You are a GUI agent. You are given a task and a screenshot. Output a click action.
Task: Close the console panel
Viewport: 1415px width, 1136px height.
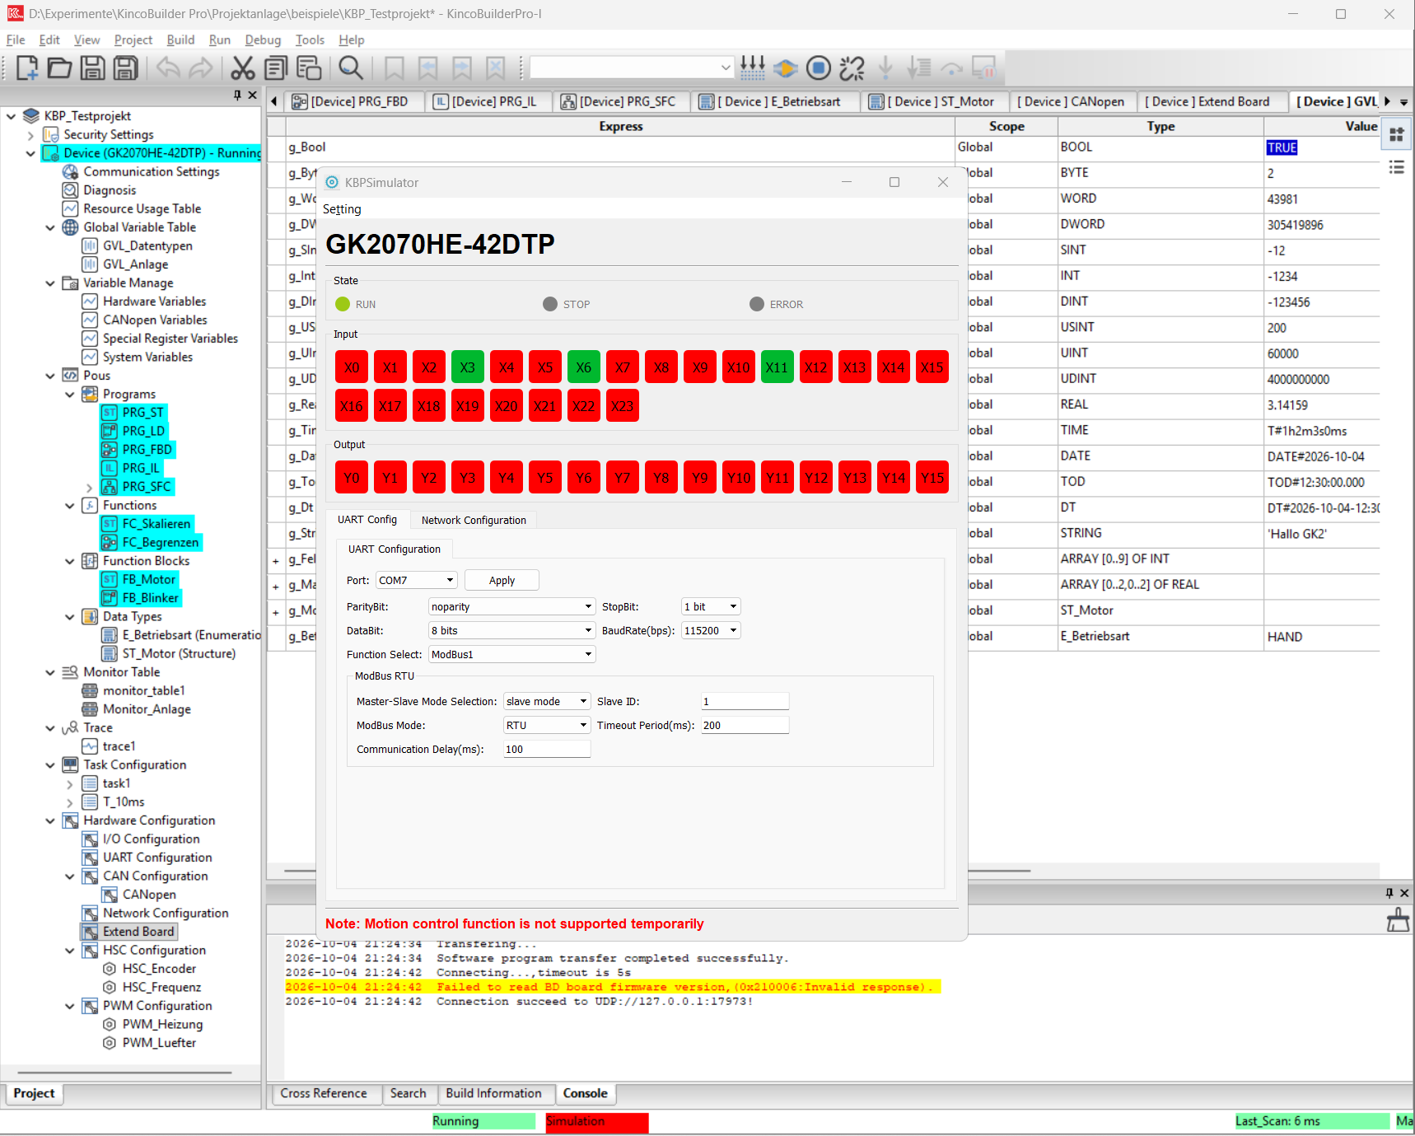coord(1404,893)
